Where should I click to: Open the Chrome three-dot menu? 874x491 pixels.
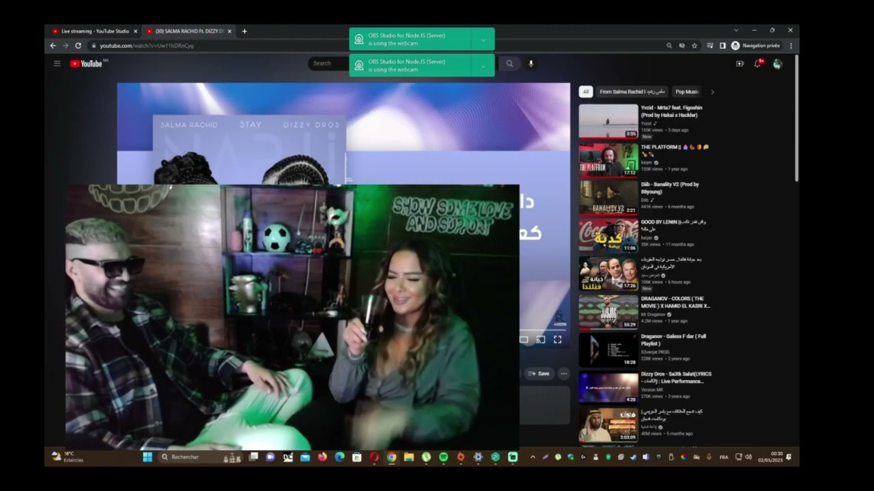[x=791, y=46]
